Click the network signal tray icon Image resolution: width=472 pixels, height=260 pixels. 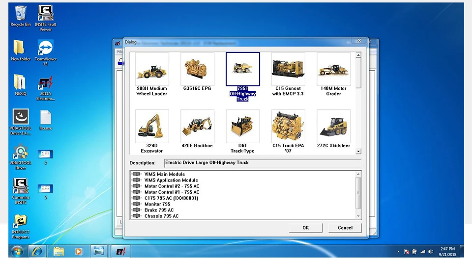coord(423,252)
